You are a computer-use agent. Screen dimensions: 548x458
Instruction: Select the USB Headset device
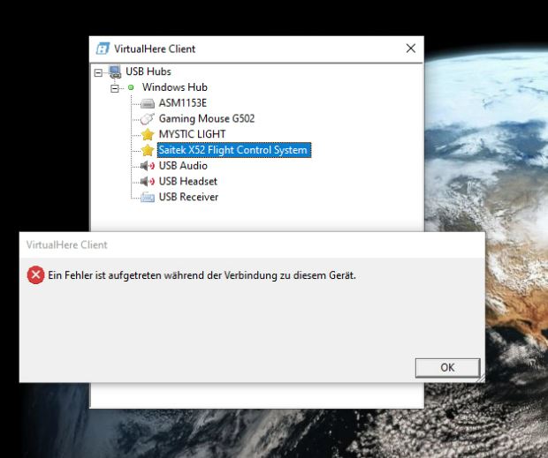(188, 182)
